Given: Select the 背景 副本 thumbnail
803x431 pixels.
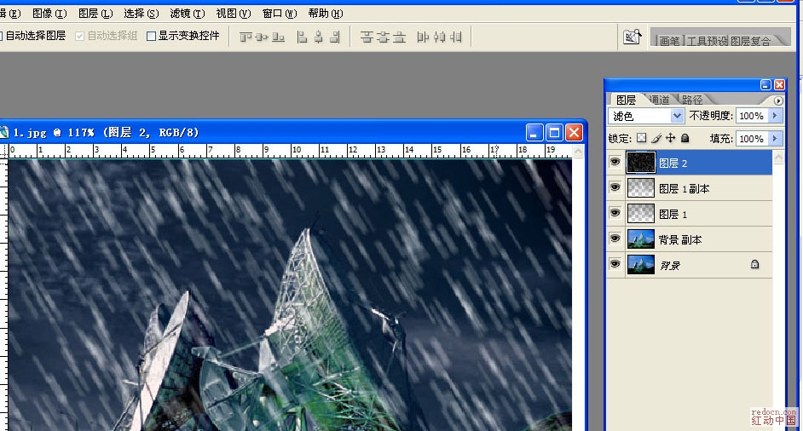Looking at the screenshot, I should 641,239.
